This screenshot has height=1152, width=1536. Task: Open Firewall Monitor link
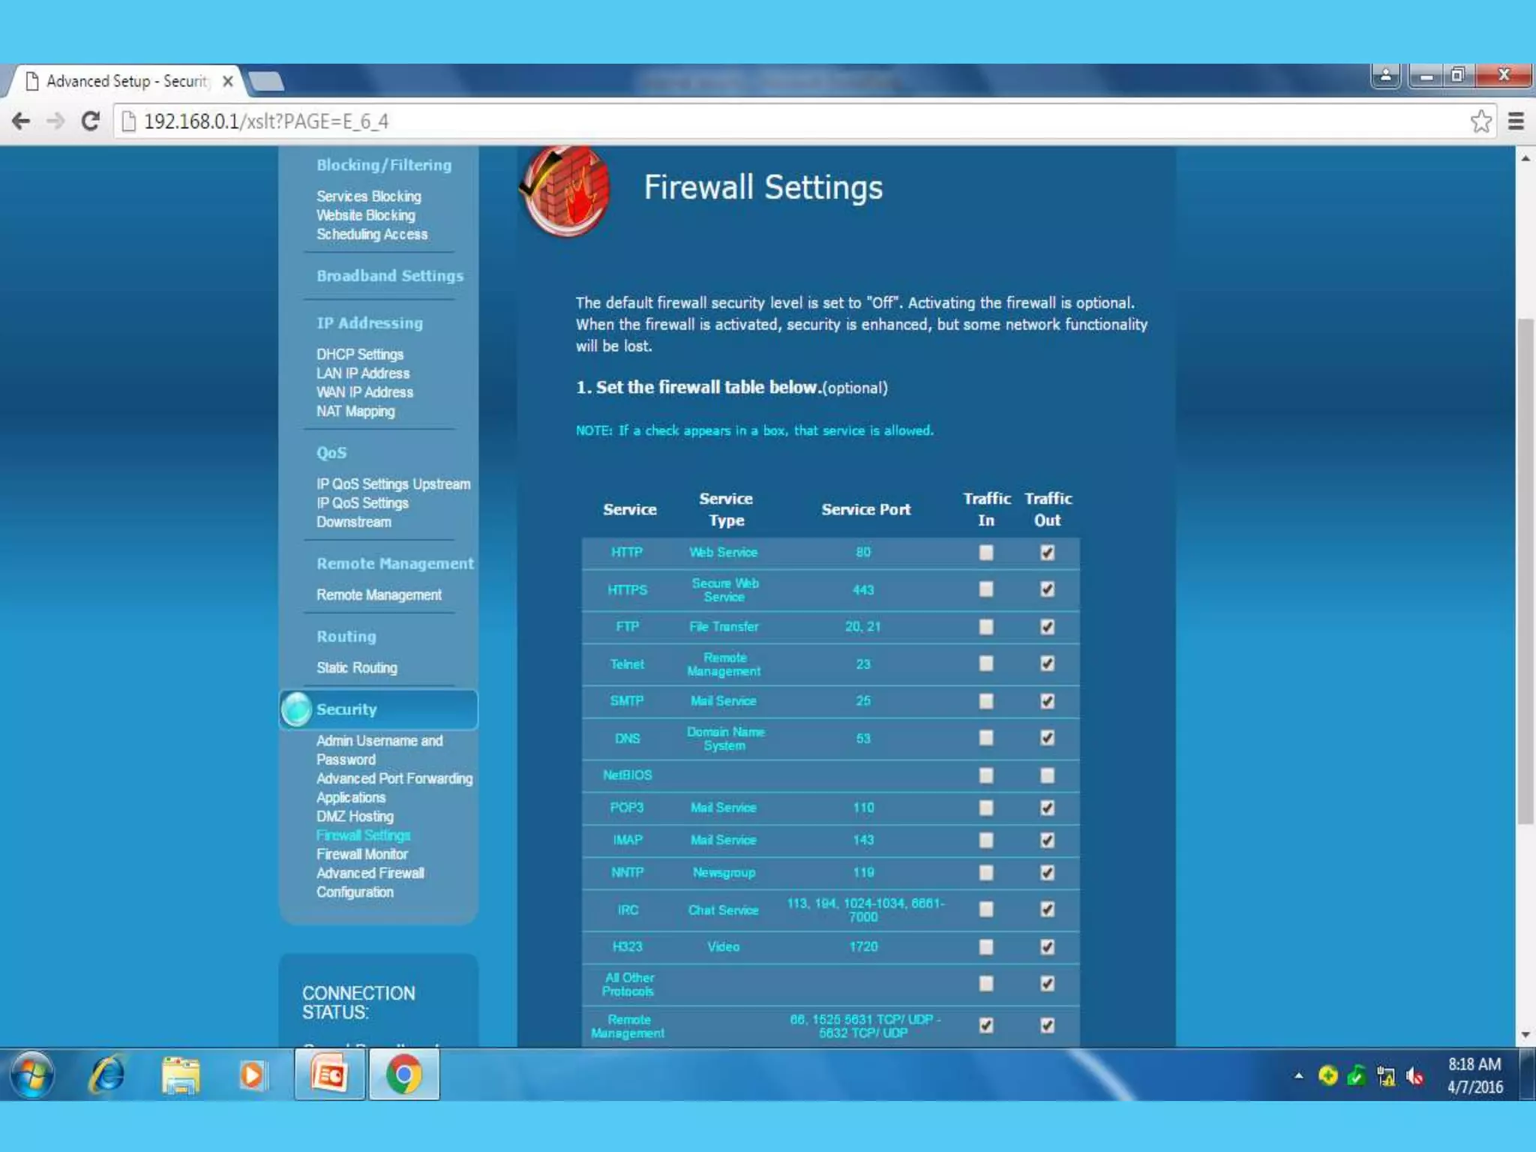click(361, 853)
